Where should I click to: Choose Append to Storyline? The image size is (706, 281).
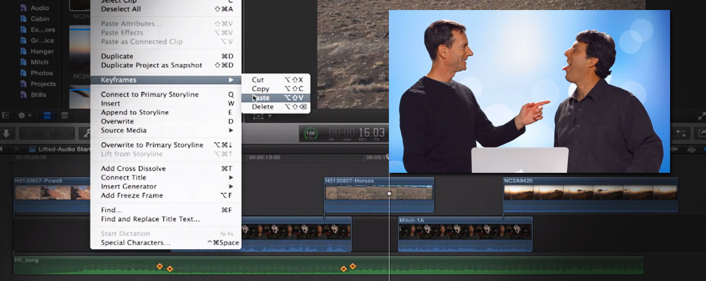click(166, 112)
